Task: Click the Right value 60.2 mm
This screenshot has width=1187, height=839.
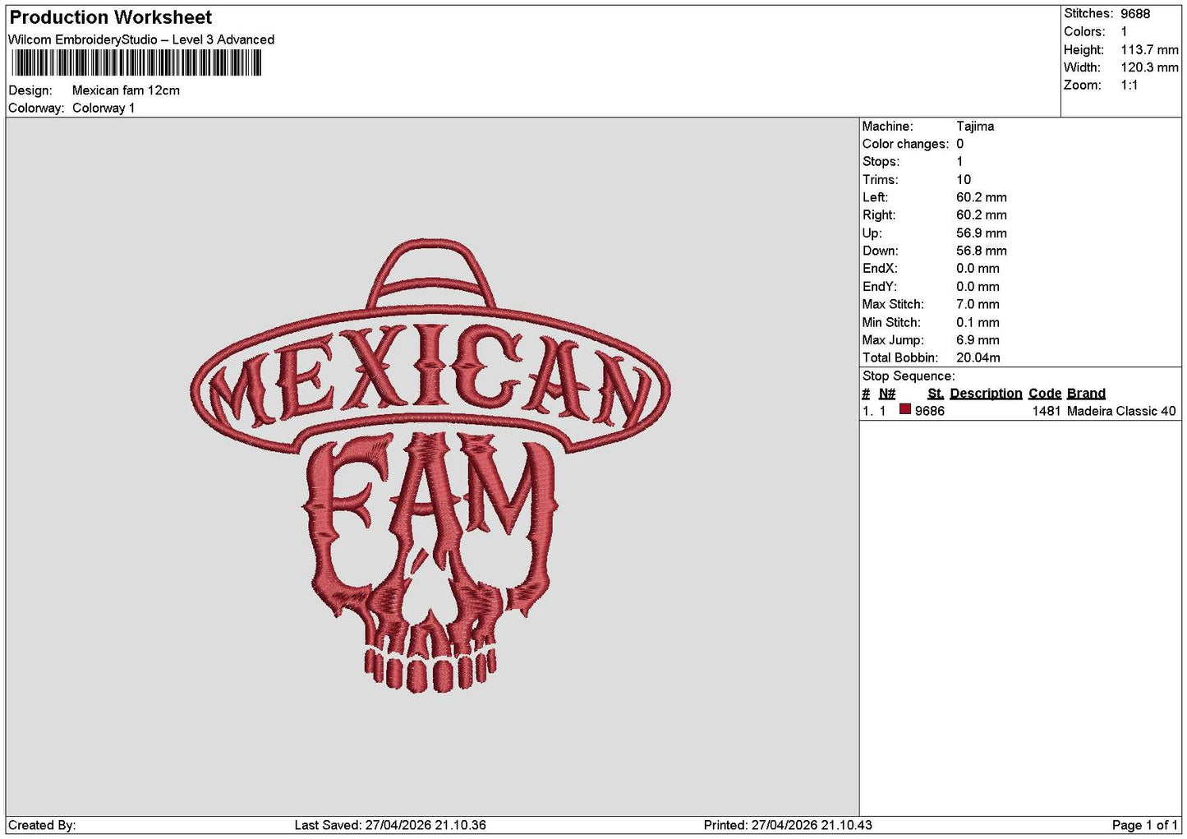Action: [982, 214]
